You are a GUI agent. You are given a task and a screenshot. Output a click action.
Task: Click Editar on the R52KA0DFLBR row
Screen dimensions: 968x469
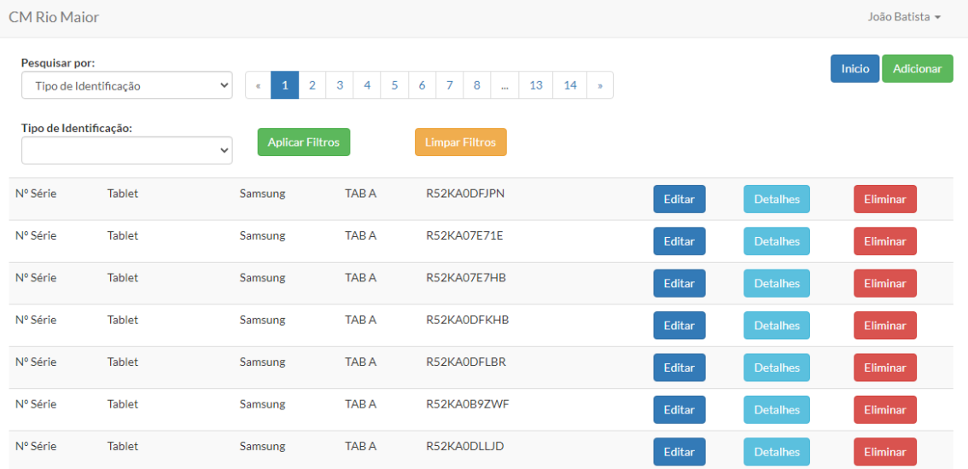(x=679, y=368)
